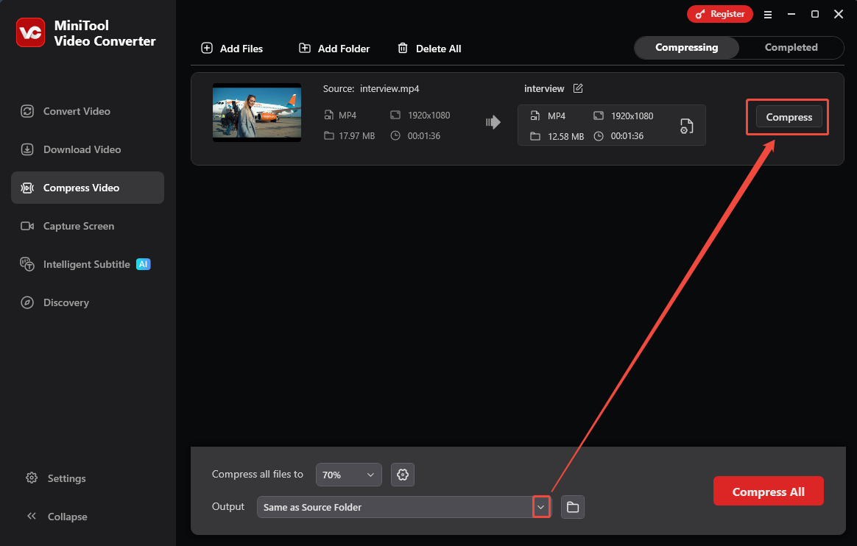Open Convert Video from the sidebar
Viewport: 857px width, 546px height.
(x=75, y=111)
